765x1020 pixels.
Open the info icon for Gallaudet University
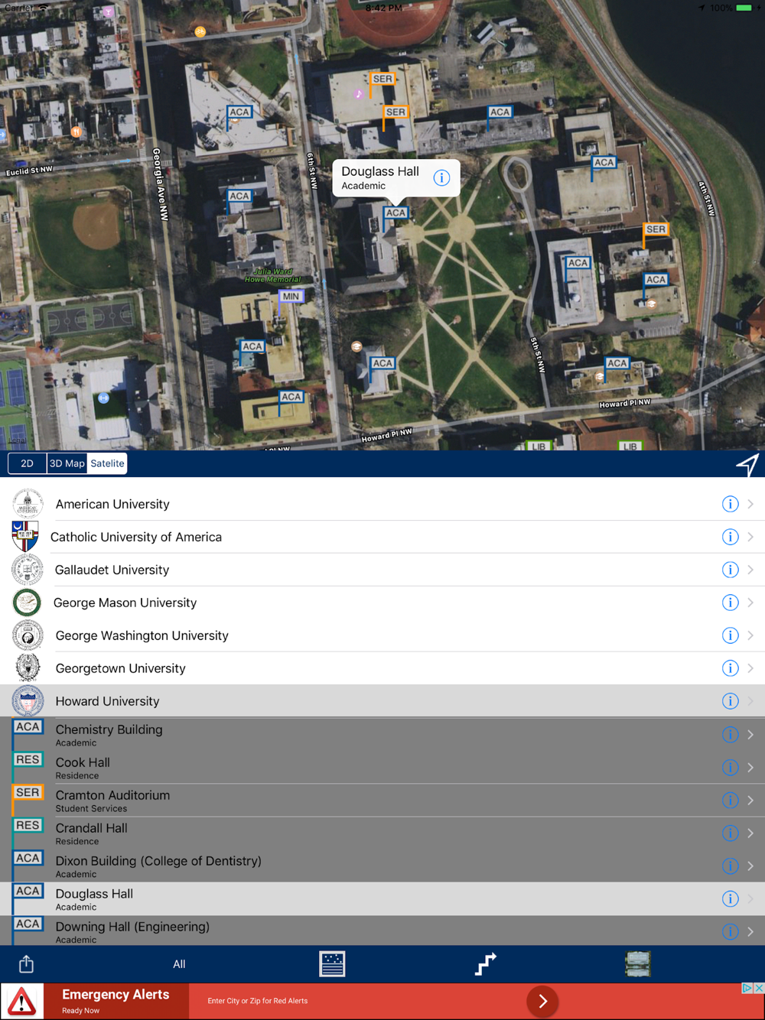coord(730,570)
